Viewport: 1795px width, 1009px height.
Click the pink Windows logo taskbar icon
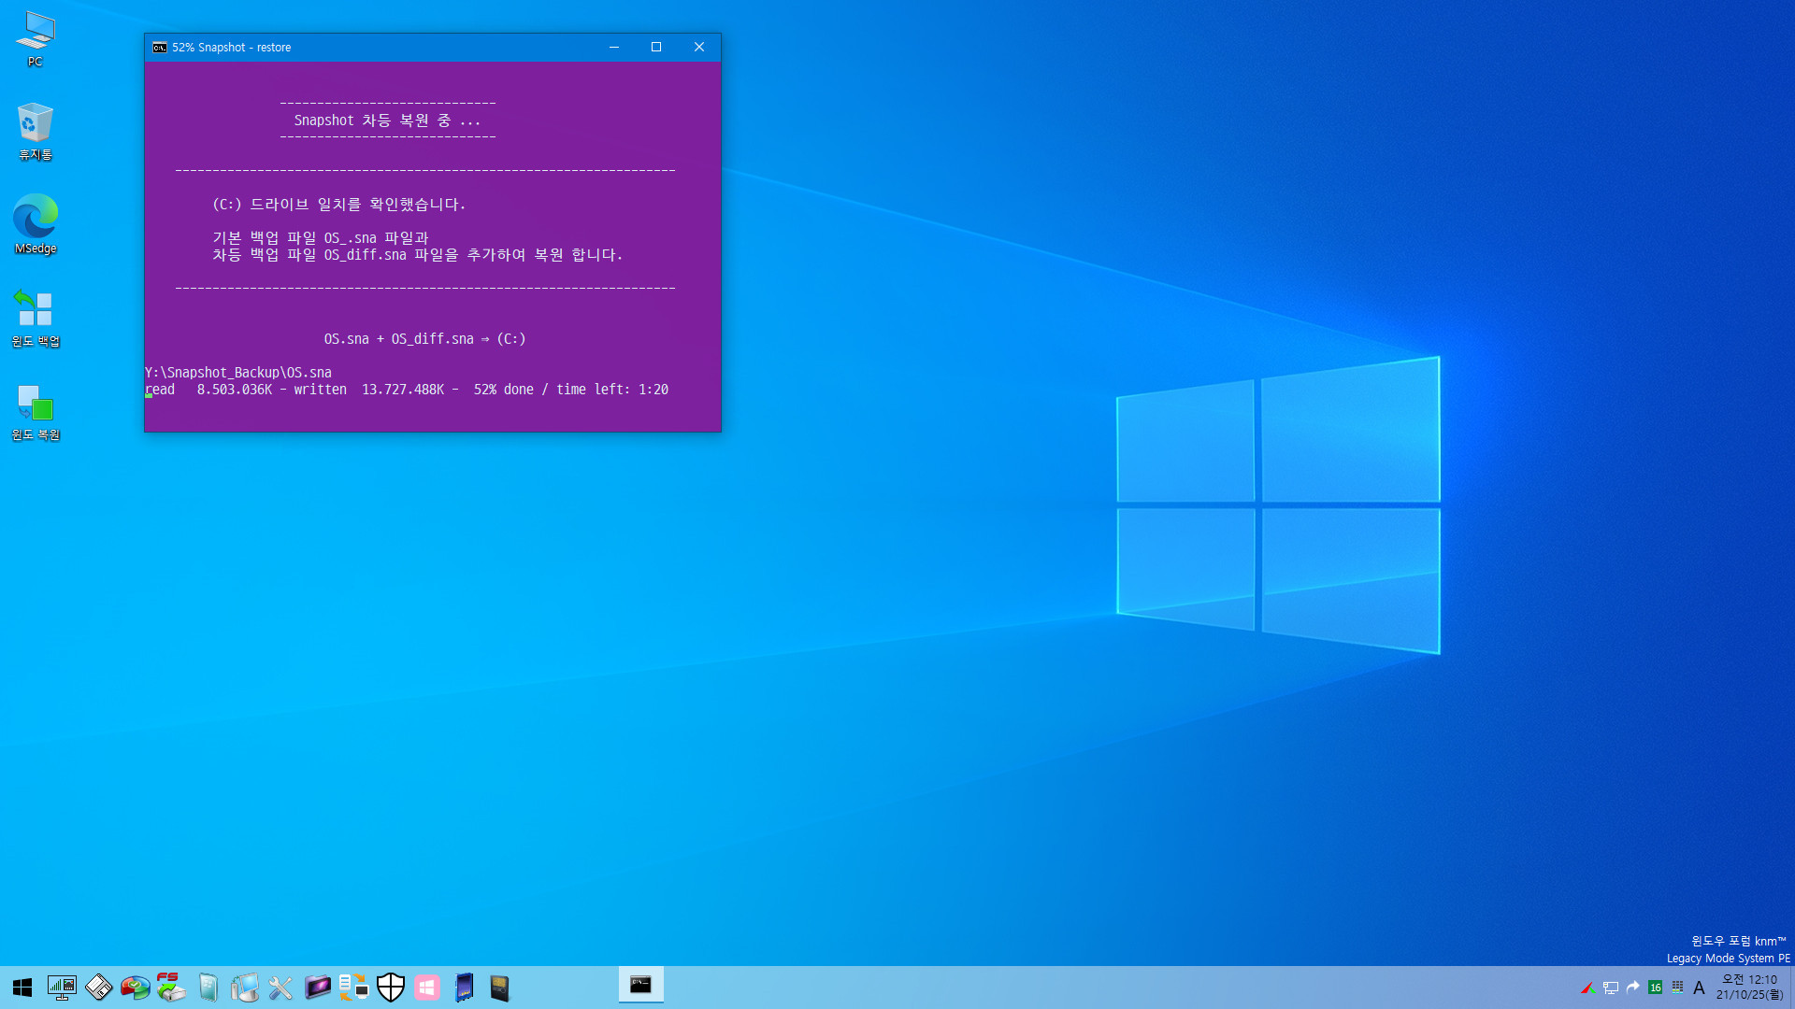coord(427,988)
